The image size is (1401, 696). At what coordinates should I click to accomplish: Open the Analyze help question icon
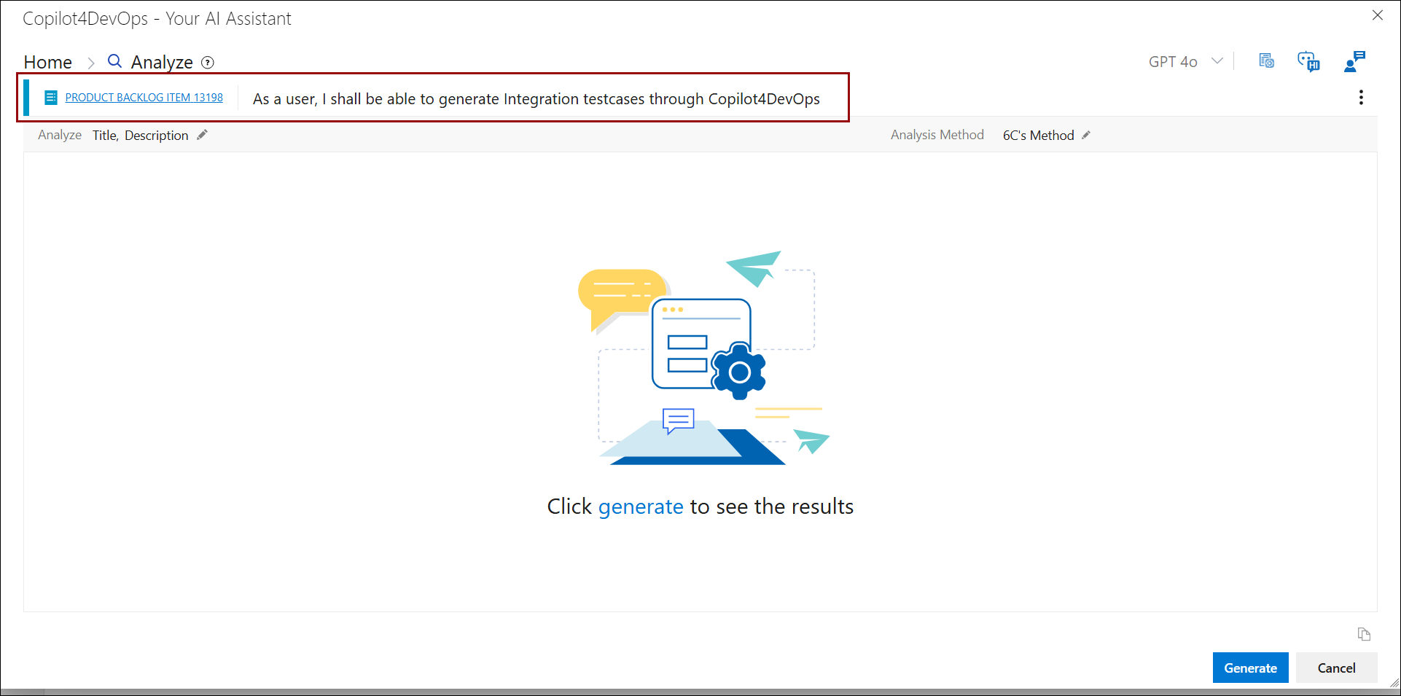tap(208, 63)
